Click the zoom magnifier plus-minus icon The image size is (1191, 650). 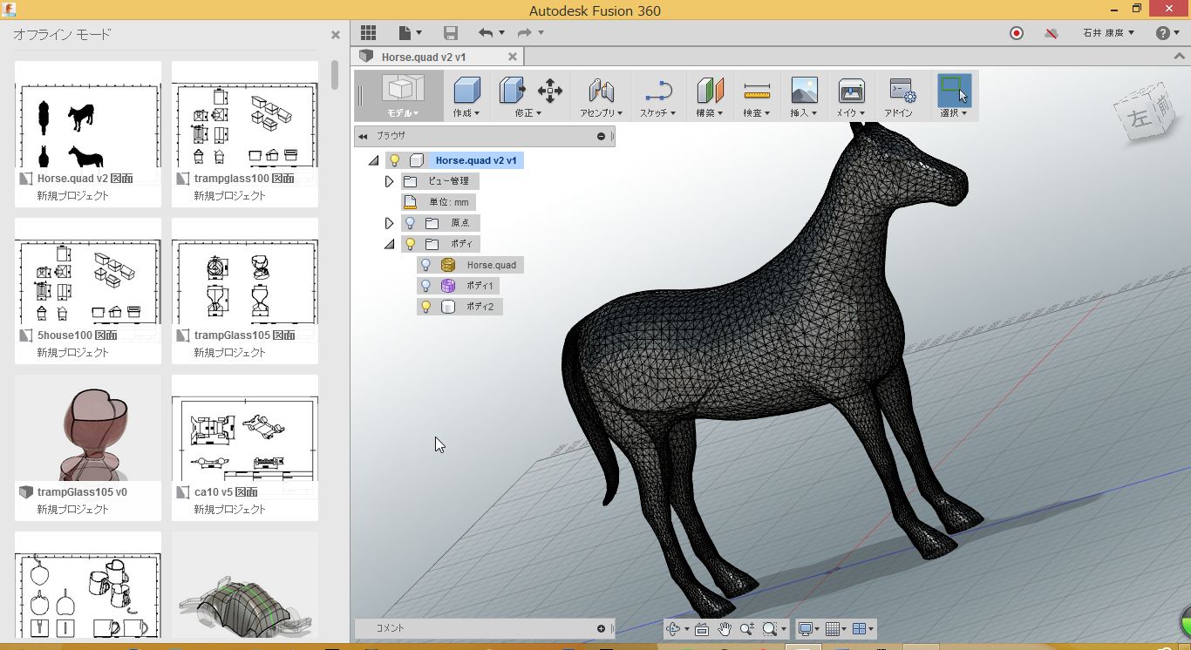point(747,629)
